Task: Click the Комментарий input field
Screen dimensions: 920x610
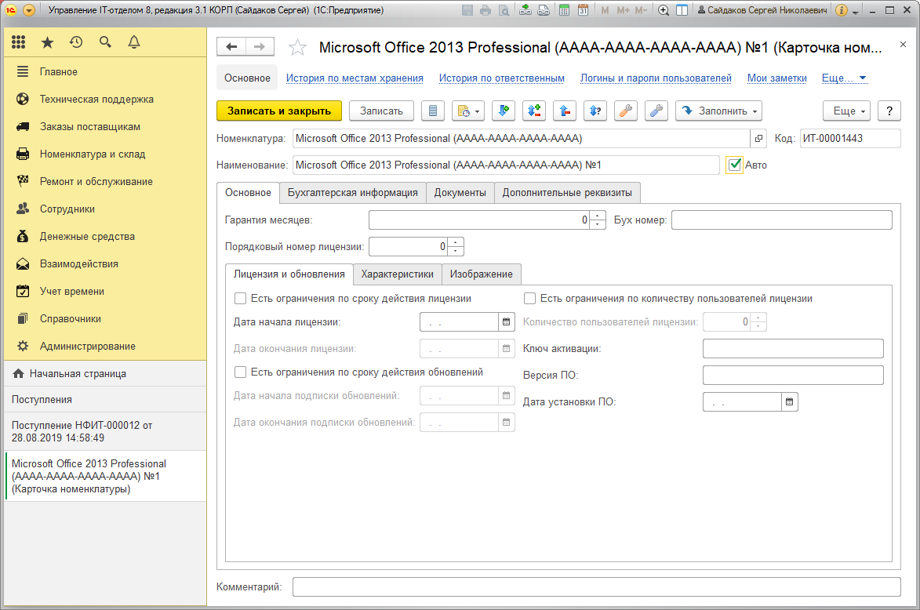Action: click(x=597, y=586)
